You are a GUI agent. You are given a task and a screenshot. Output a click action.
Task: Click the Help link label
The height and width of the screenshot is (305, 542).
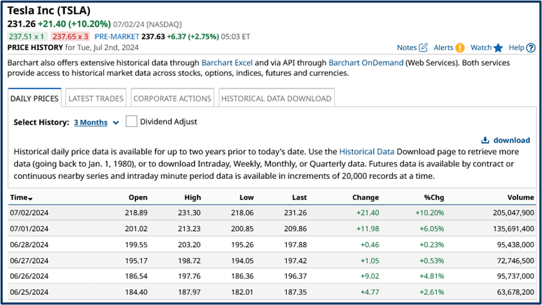click(516, 48)
